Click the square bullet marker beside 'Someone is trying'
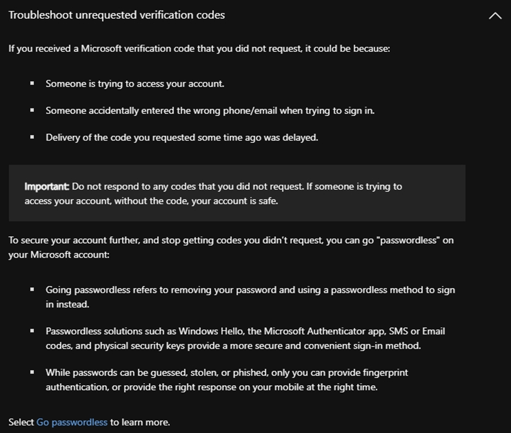Screen dimensions: 511x433 click(x=32, y=83)
